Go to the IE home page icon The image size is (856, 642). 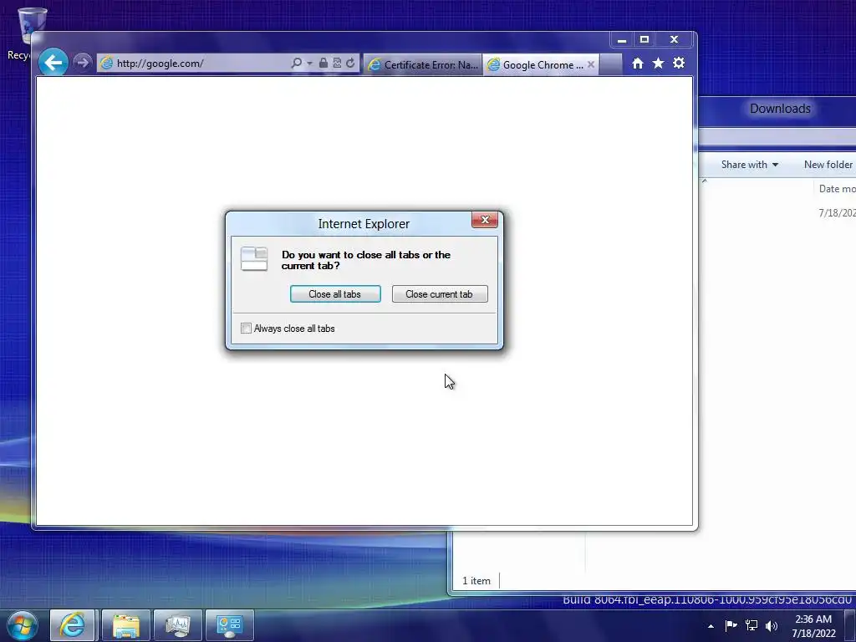(638, 64)
